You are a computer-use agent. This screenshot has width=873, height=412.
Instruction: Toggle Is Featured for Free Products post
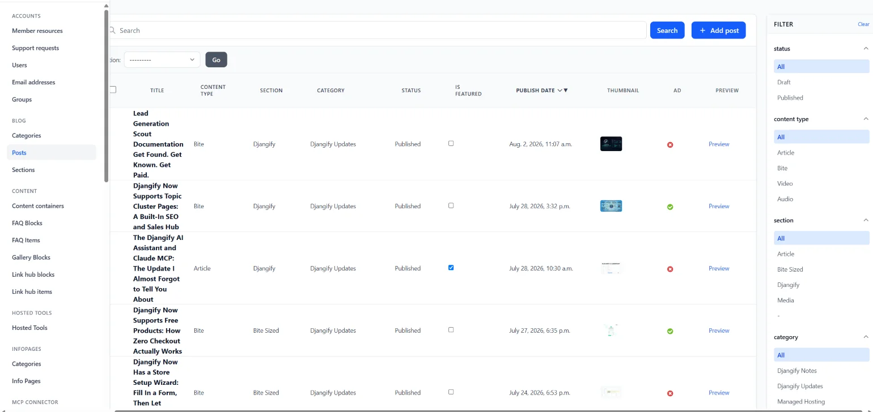pyautogui.click(x=451, y=330)
